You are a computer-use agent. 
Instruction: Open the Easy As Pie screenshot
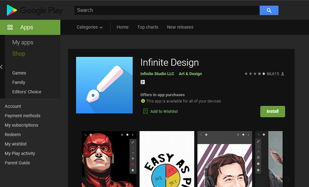(167, 159)
